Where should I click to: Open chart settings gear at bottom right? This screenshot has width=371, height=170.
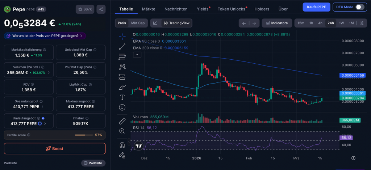pos(353,158)
